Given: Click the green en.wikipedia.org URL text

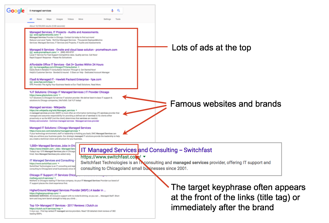Looking at the screenshot, I should (x=52, y=110).
